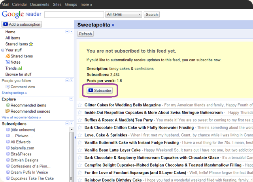The height and width of the screenshot is (182, 253).
Task: Open People you follow options arrow menu
Action: 71,80
